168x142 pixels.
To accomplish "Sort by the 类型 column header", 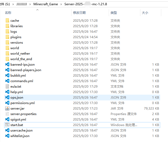I will click(x=114, y=13).
